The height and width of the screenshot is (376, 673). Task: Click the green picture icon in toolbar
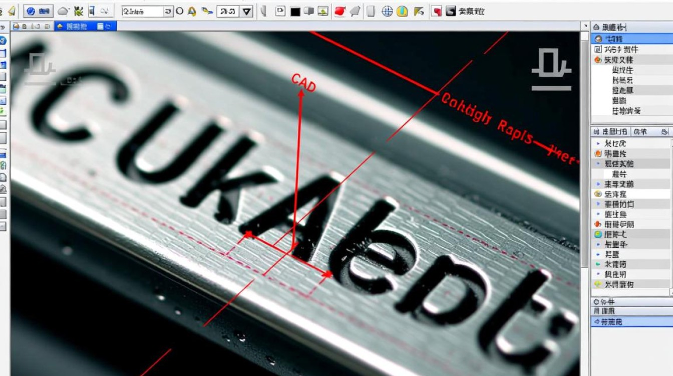(323, 11)
